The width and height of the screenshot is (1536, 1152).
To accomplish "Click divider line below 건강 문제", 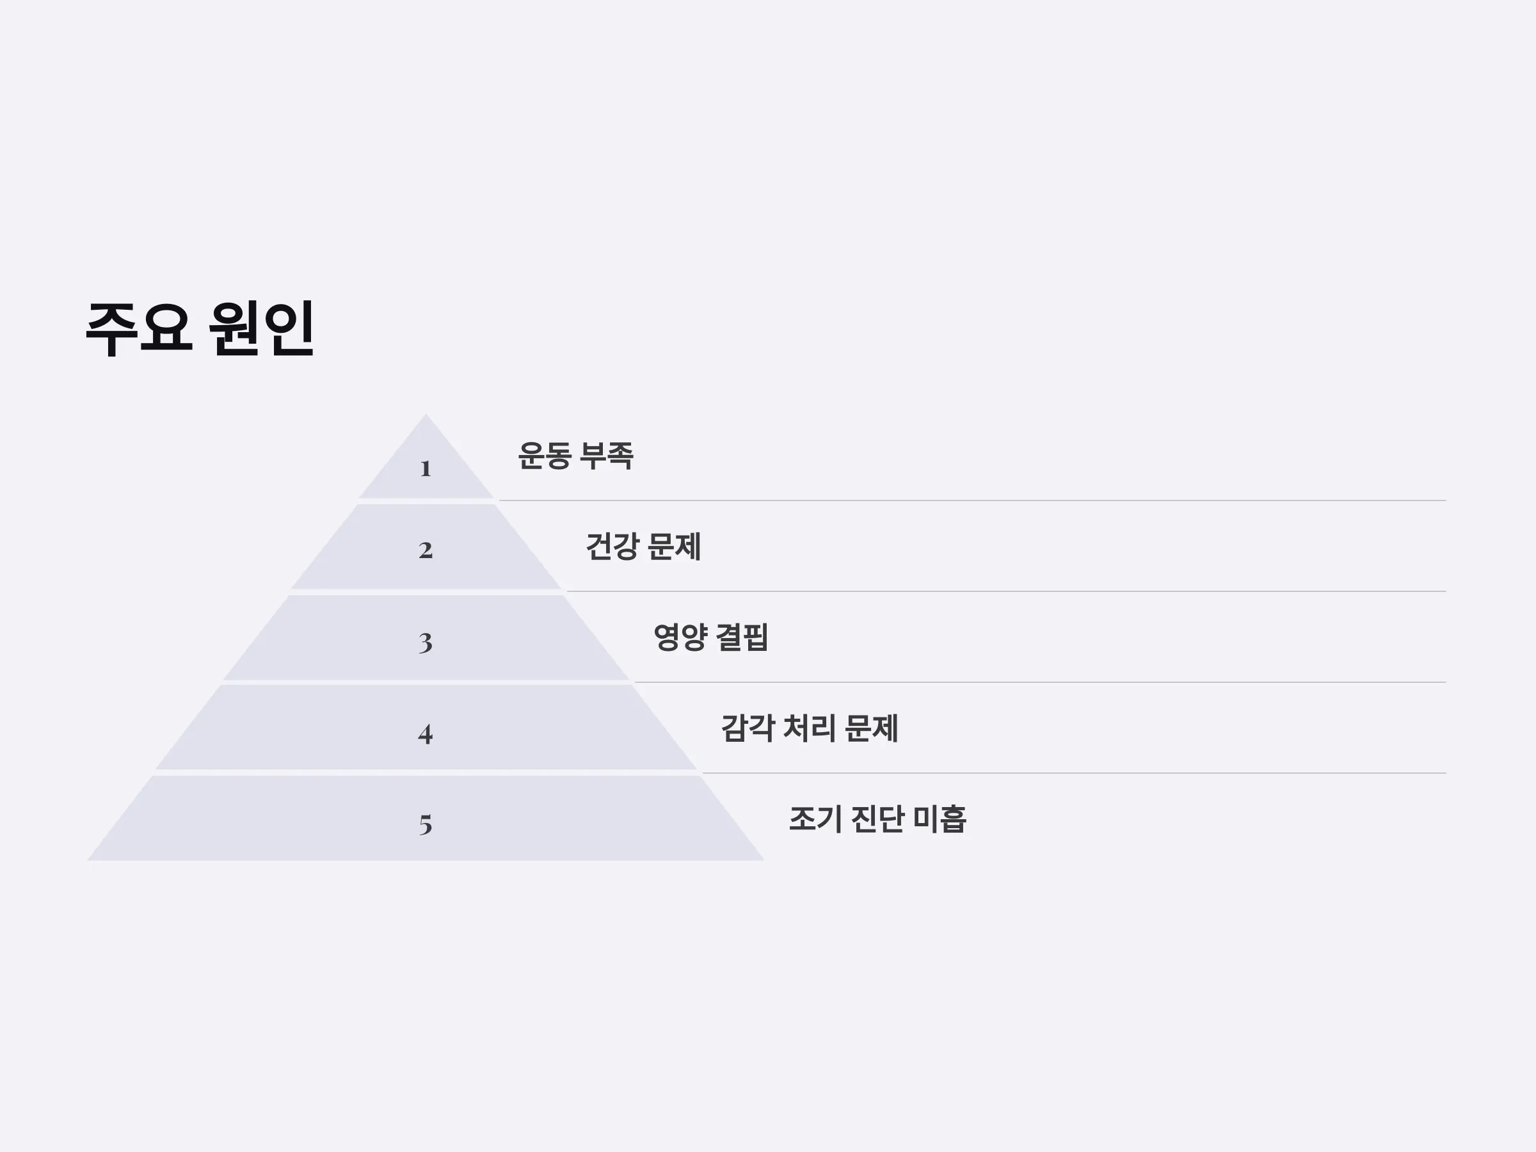I will click(x=1006, y=591).
